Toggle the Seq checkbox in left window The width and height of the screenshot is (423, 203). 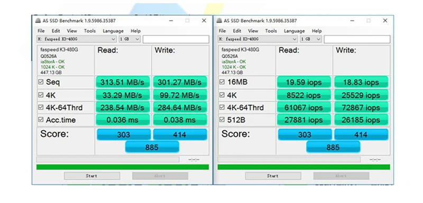click(x=41, y=82)
